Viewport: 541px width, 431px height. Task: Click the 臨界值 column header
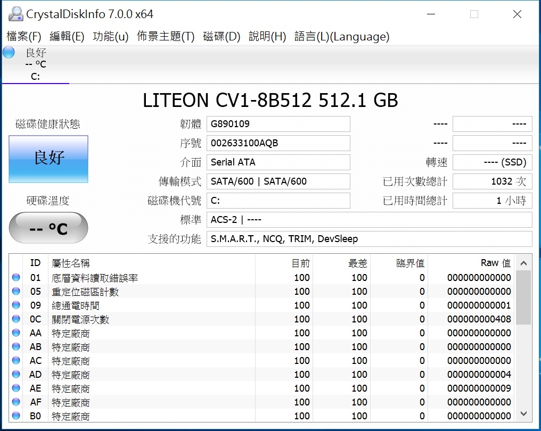(398, 263)
